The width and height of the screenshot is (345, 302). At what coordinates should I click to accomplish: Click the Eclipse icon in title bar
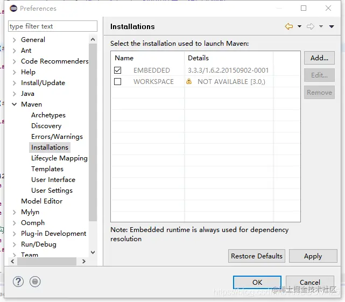coord(13,9)
